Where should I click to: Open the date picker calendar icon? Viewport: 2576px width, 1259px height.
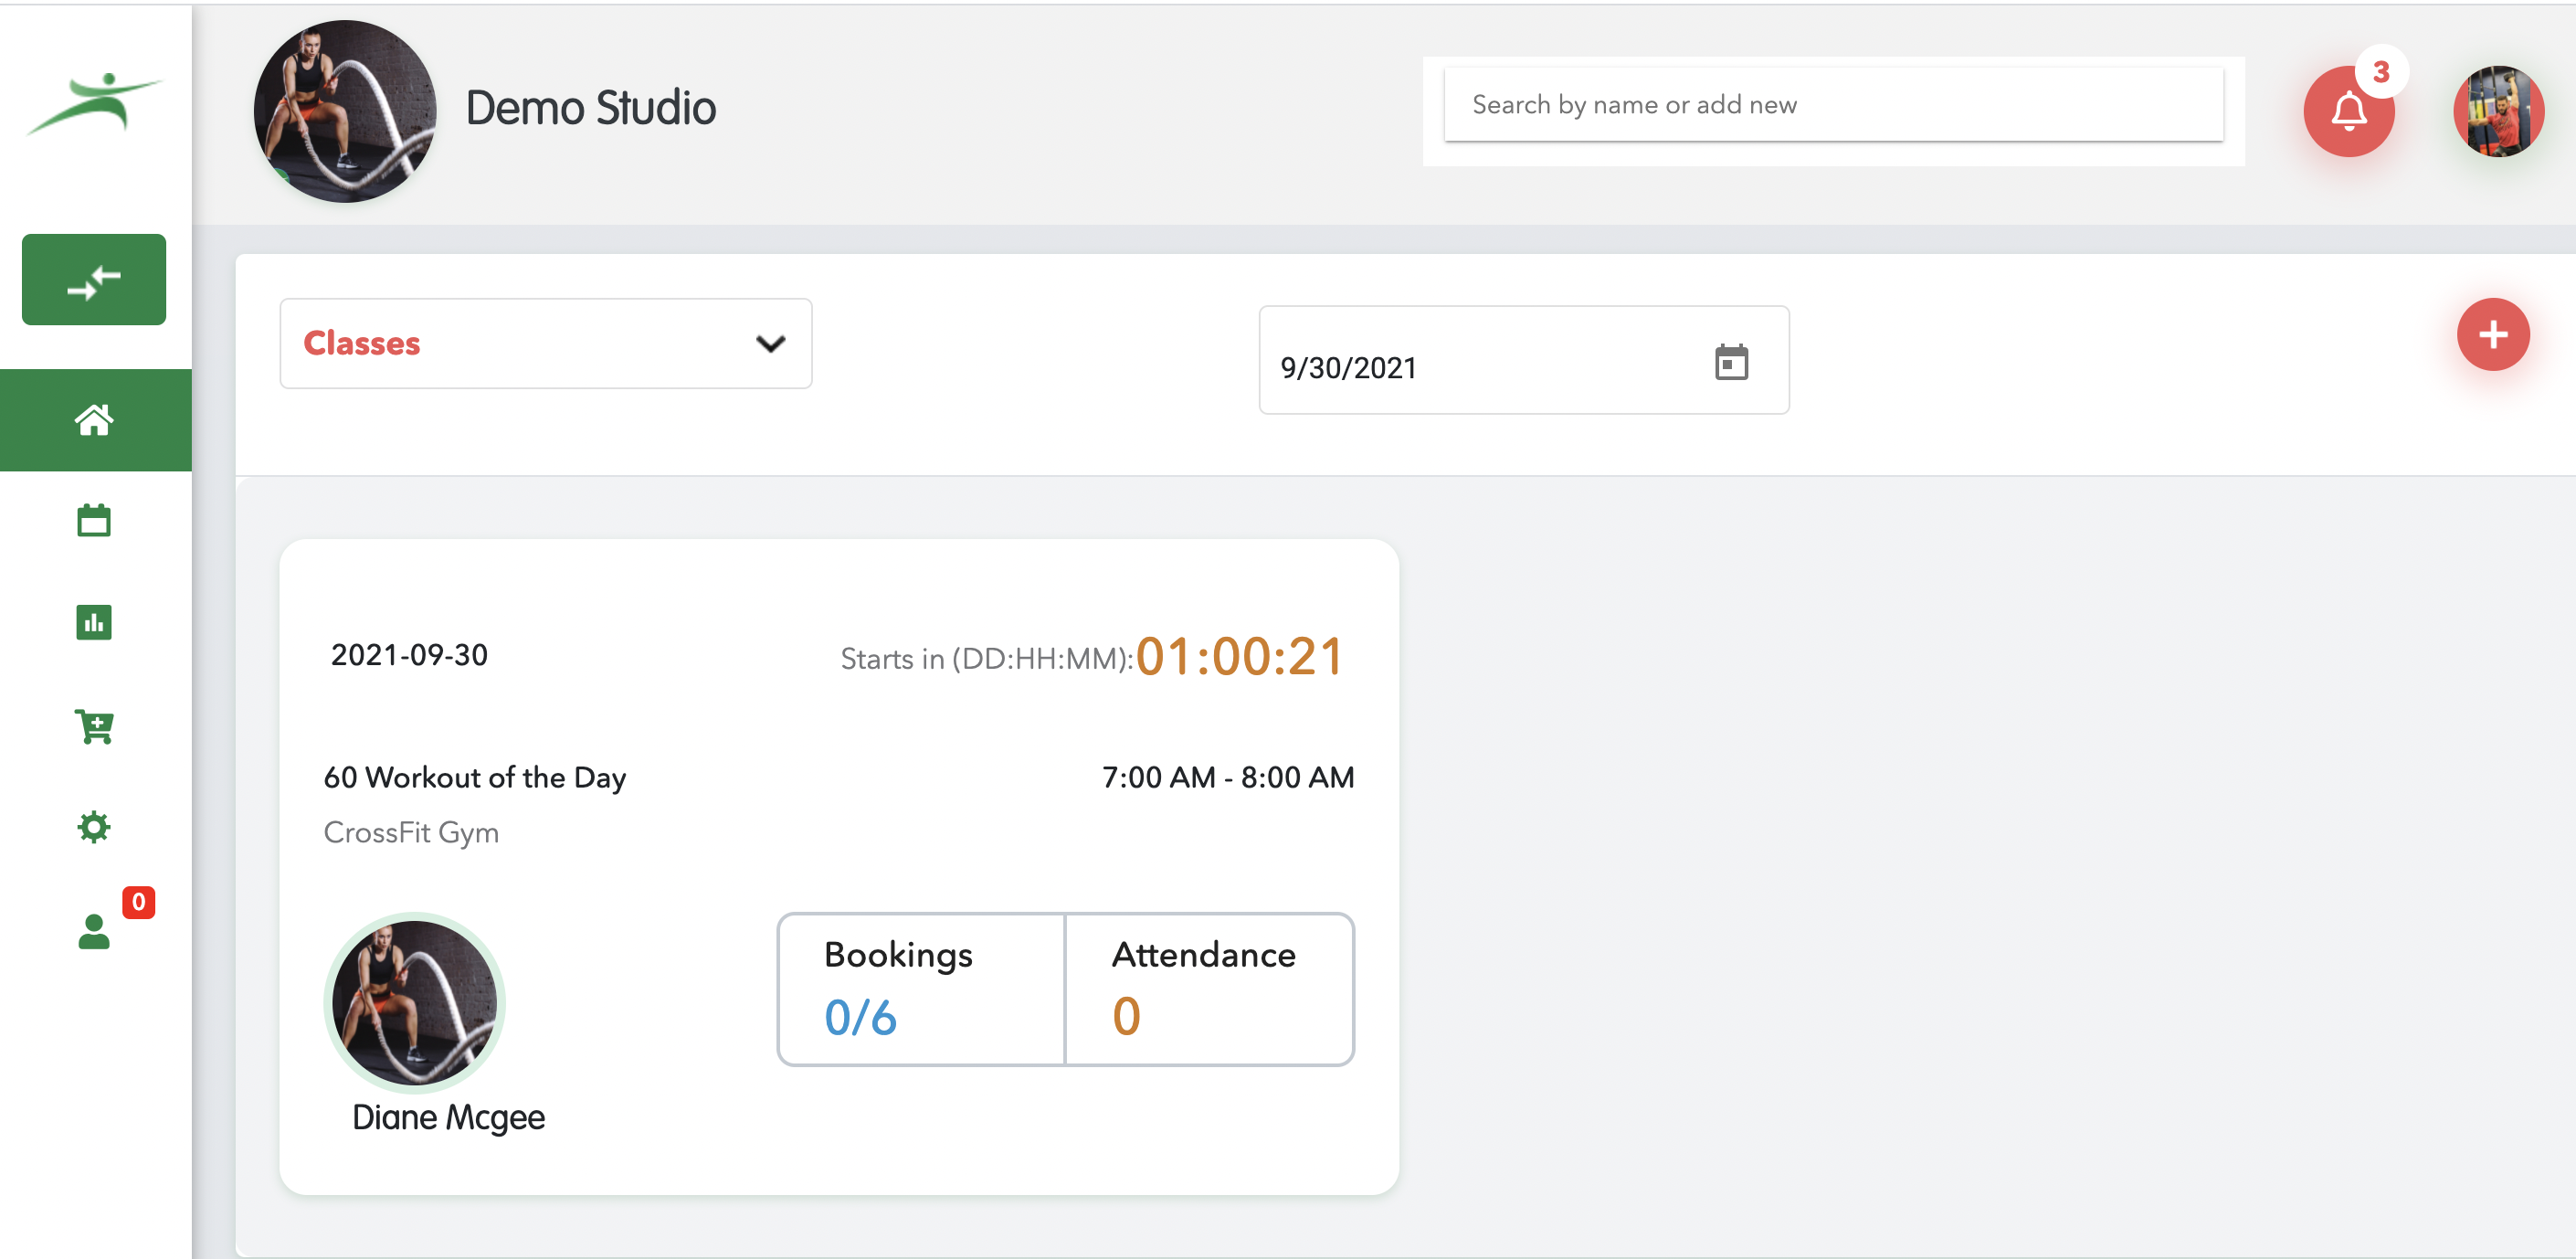(x=1731, y=362)
